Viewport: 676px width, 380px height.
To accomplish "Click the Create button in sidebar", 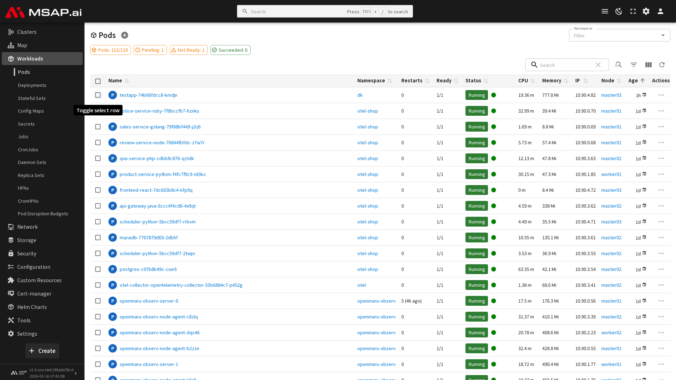I will tap(42, 351).
